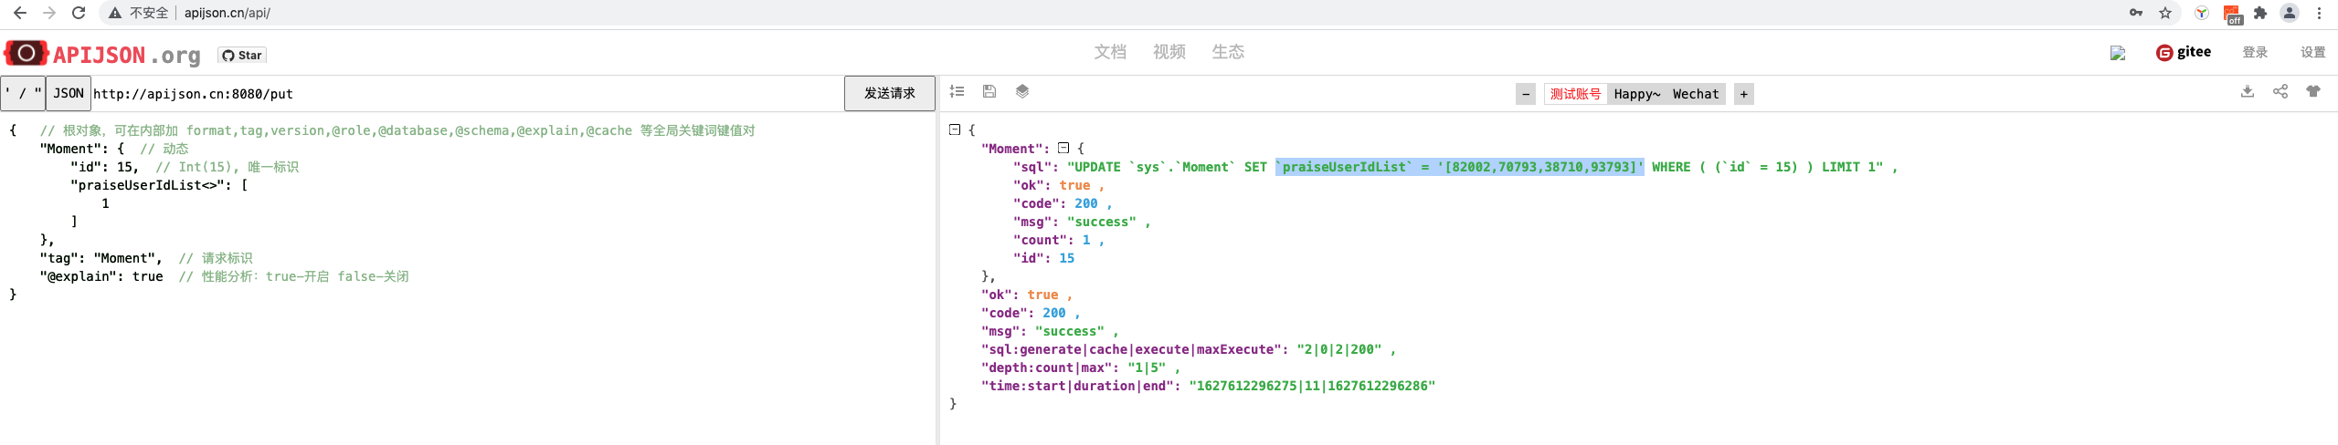Open the layers stack icon
The height and width of the screenshot is (445, 2338).
coord(1022,91)
